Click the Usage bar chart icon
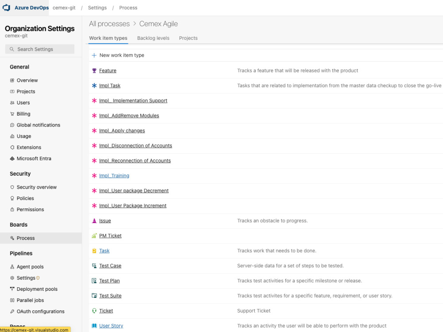This screenshot has height=332, width=443. 12,136
